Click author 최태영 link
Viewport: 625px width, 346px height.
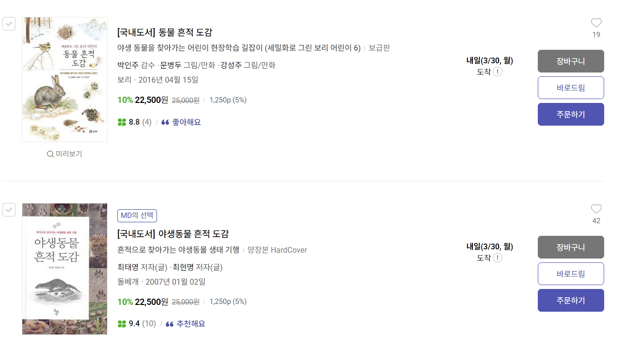click(x=128, y=267)
